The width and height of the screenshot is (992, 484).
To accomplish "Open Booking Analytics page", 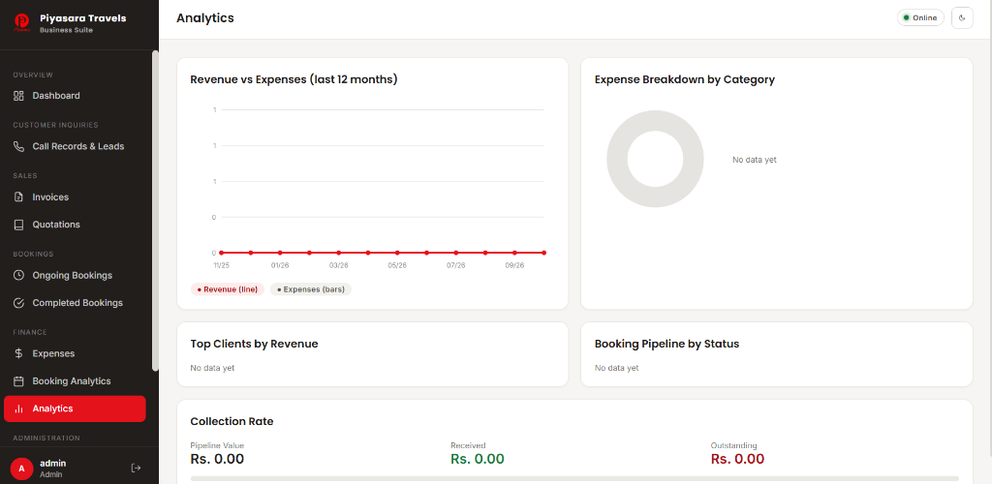I will (75, 381).
